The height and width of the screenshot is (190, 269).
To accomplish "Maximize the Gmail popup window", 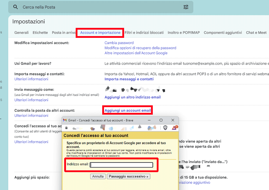I will pos(161,120).
